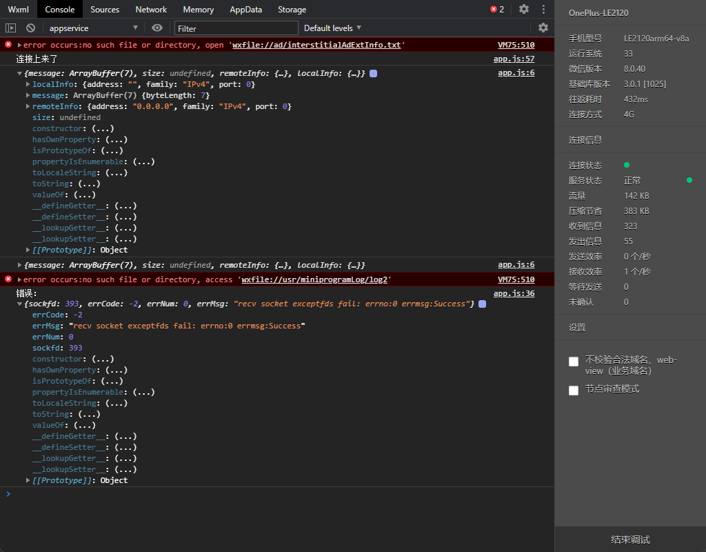
Task: Invoke valueOf getter in sockfd object
Action: coord(85,425)
